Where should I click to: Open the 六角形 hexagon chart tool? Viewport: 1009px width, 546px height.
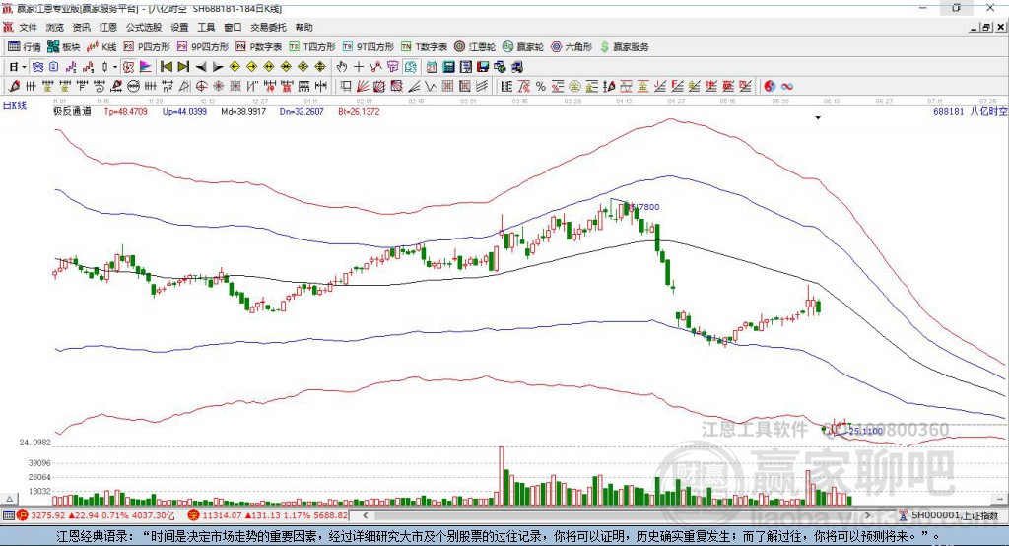[x=572, y=47]
